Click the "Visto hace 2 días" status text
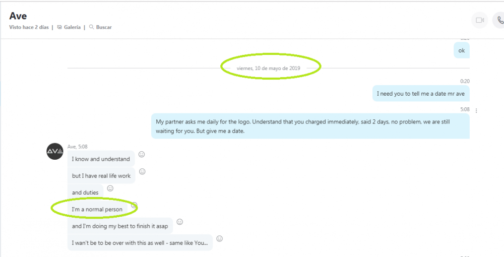This screenshot has width=504, height=257. pos(29,27)
